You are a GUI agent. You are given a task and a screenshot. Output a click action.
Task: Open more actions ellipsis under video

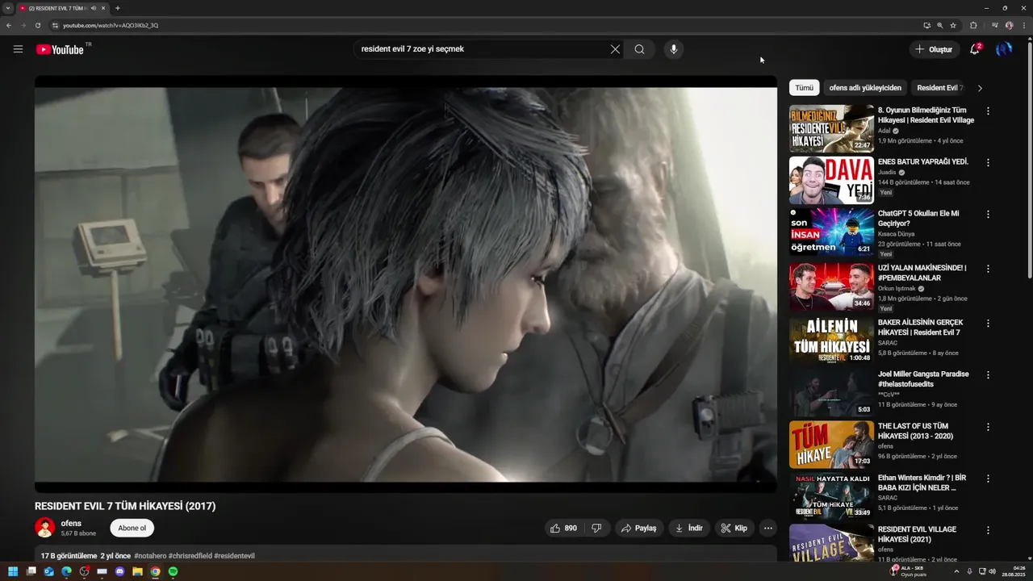coord(768,528)
